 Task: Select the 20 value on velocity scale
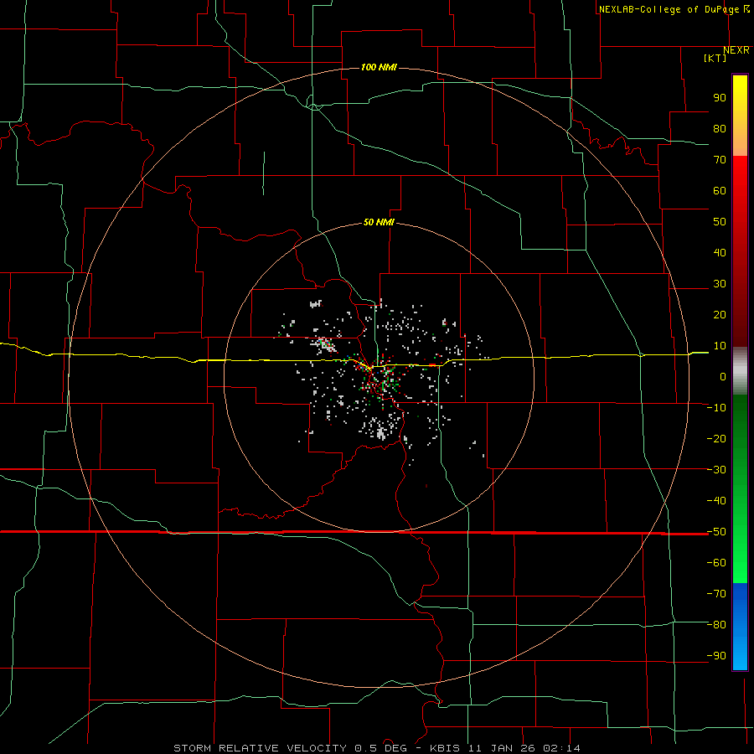pyautogui.click(x=720, y=314)
